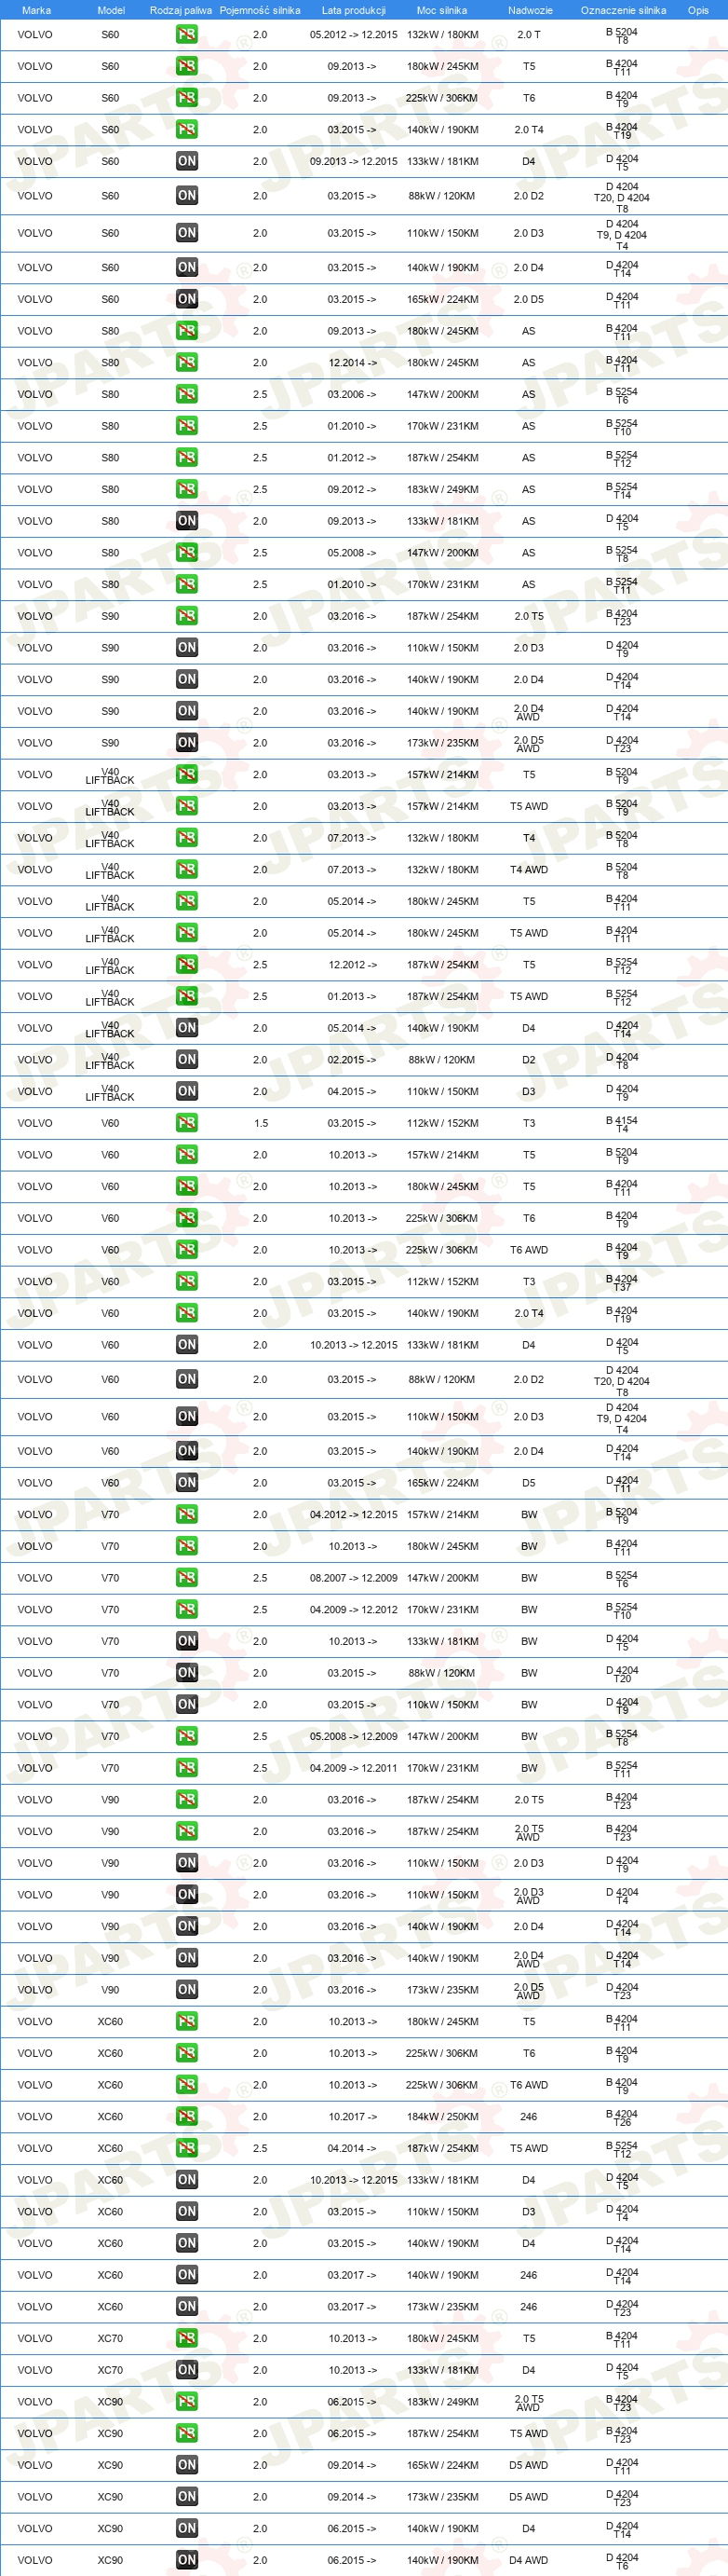Image resolution: width=728 pixels, height=2576 pixels.
Task: Select engine code 'B 4204 T26' cell
Action: [622, 2117]
